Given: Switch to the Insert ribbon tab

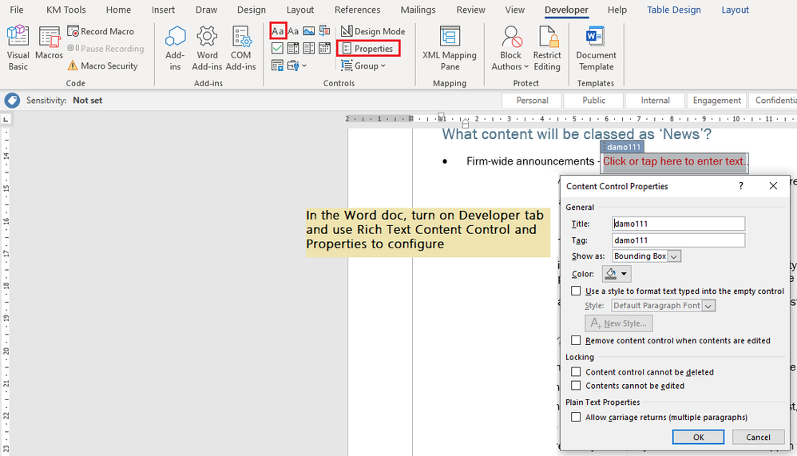Looking at the screenshot, I should coord(163,10).
